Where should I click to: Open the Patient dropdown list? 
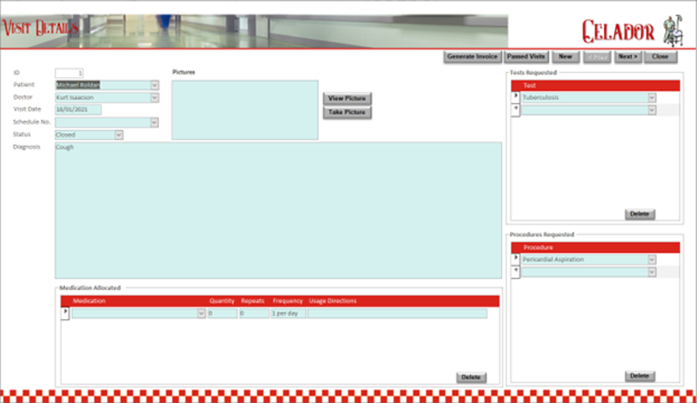(x=154, y=85)
